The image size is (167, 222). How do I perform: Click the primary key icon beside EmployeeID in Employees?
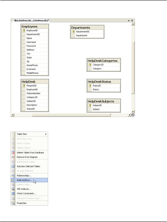[x=24, y=31]
